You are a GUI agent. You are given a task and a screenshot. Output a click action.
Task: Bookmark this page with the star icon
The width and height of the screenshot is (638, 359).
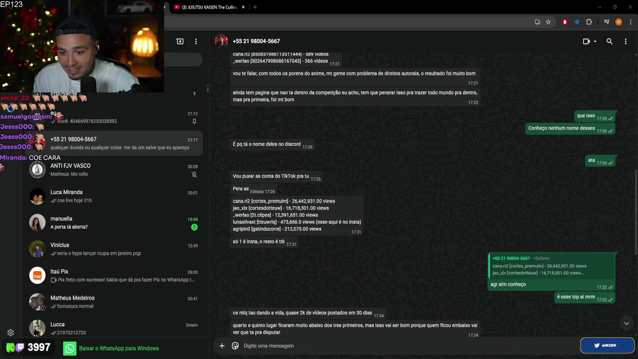coord(548,22)
